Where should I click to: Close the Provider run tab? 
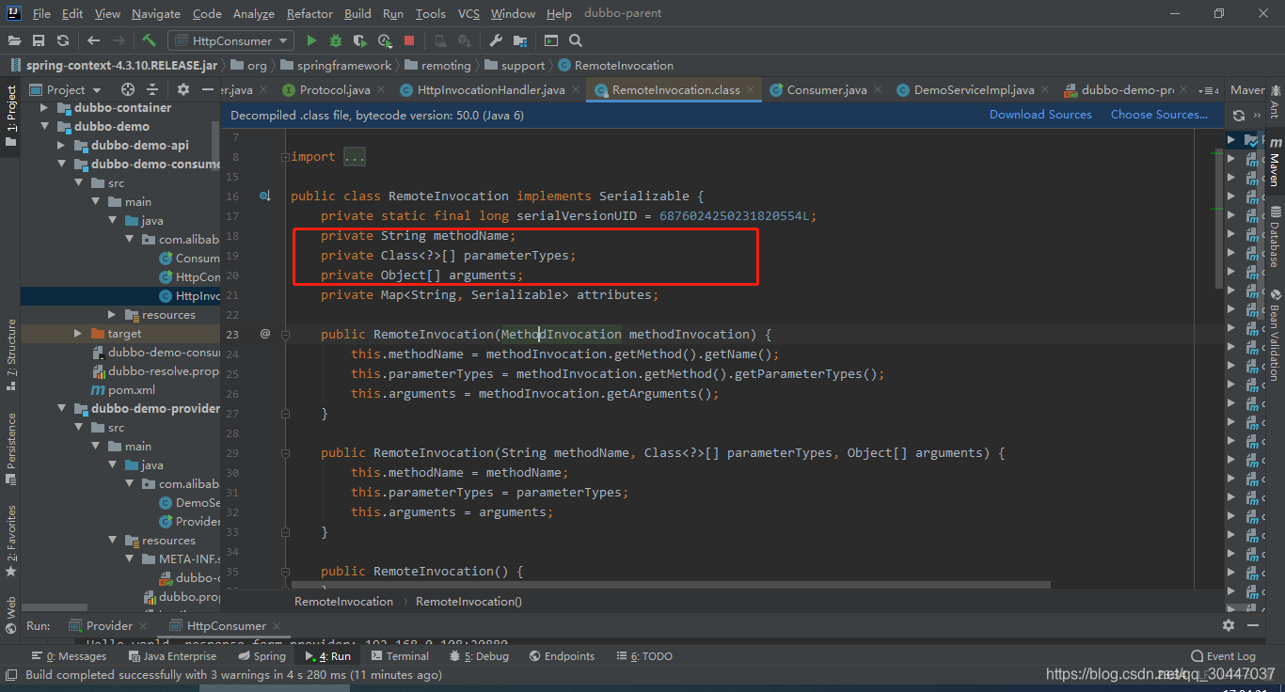tap(143, 626)
